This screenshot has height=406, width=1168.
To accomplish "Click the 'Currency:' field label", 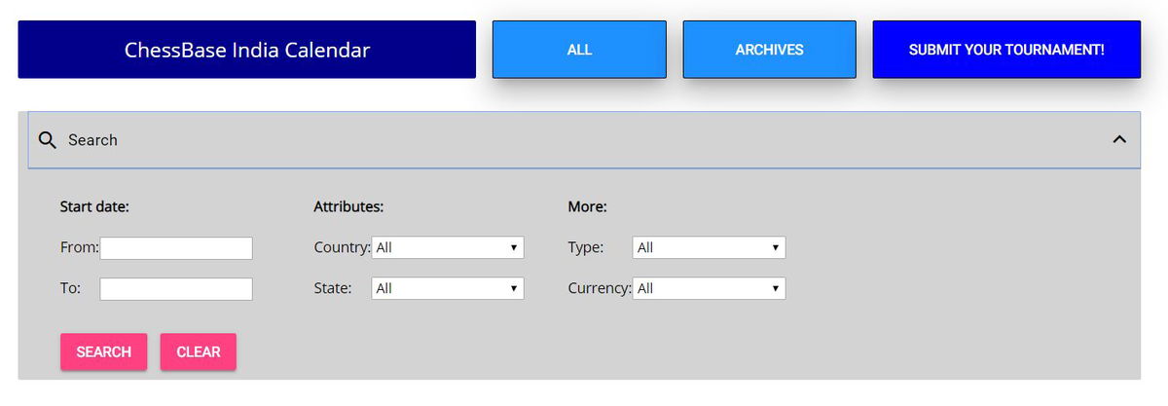I will pyautogui.click(x=600, y=289).
